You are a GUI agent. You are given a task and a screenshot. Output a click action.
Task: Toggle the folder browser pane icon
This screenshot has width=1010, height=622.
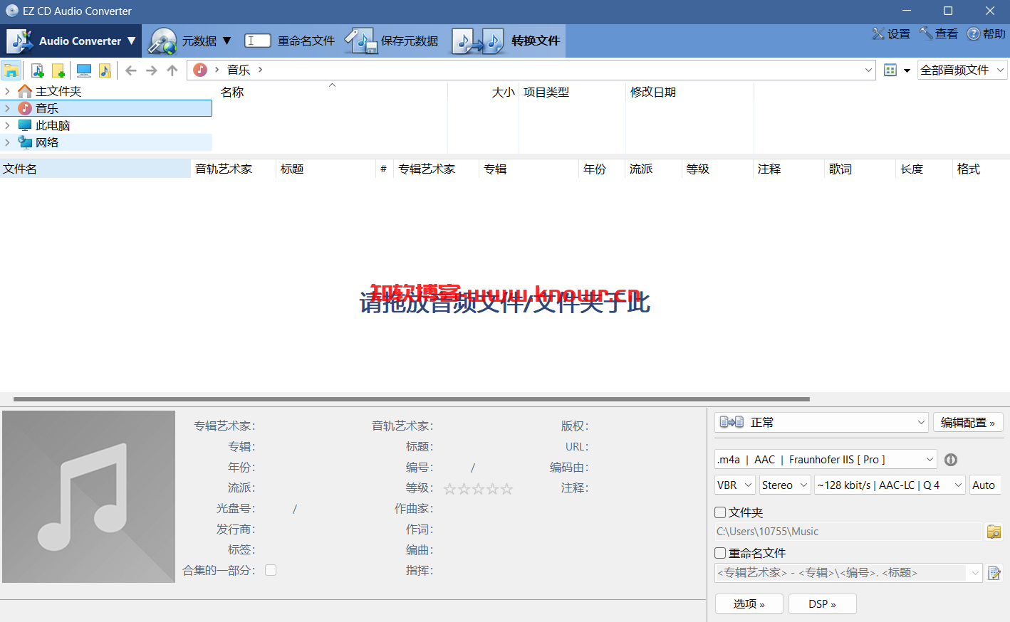tap(11, 70)
